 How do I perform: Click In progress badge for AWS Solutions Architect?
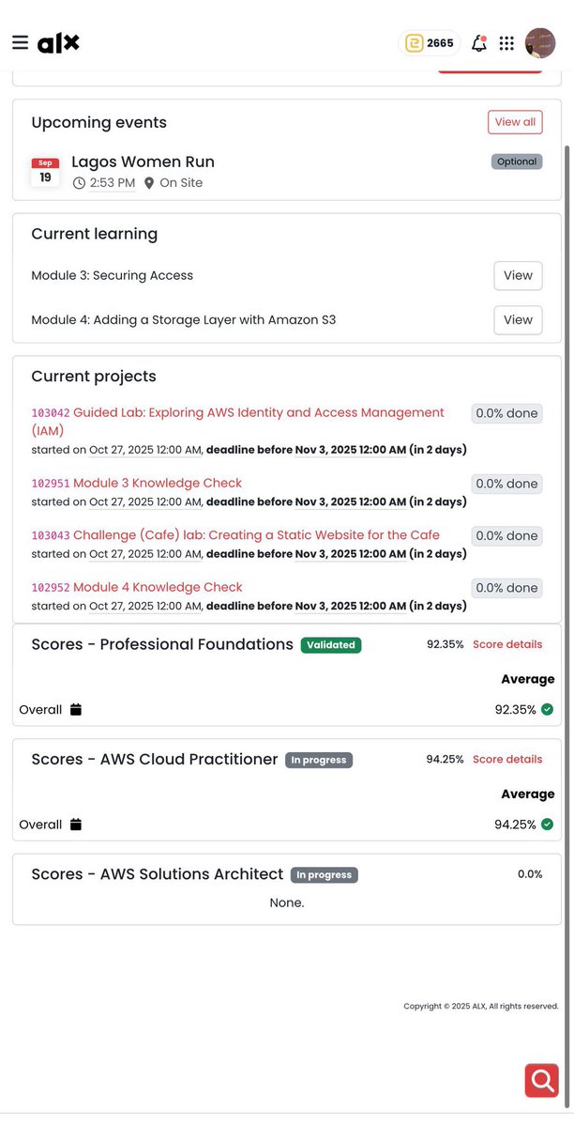pos(325,874)
